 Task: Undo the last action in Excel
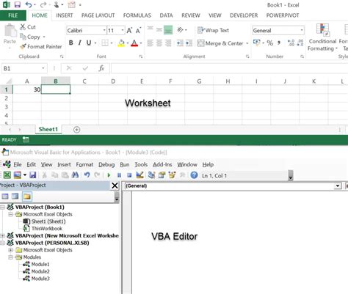pyautogui.click(x=29, y=4)
